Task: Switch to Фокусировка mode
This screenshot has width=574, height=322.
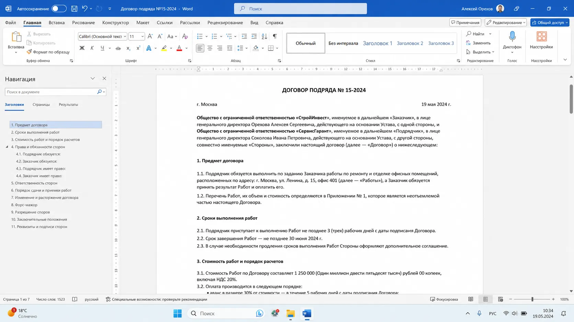Action: 444,299
